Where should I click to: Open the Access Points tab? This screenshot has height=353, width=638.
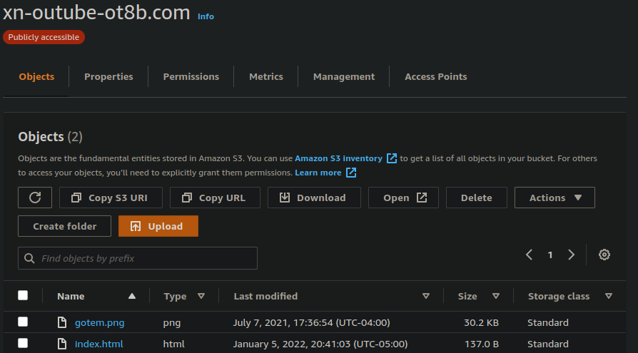pyautogui.click(x=435, y=76)
